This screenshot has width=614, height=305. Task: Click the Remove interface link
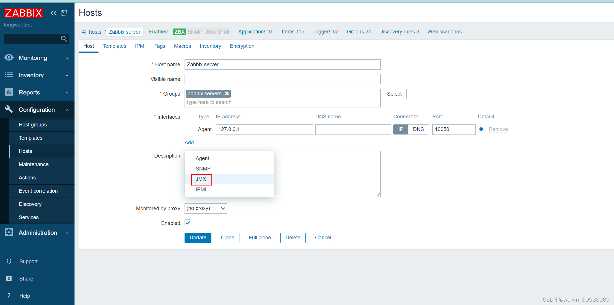pyautogui.click(x=498, y=129)
